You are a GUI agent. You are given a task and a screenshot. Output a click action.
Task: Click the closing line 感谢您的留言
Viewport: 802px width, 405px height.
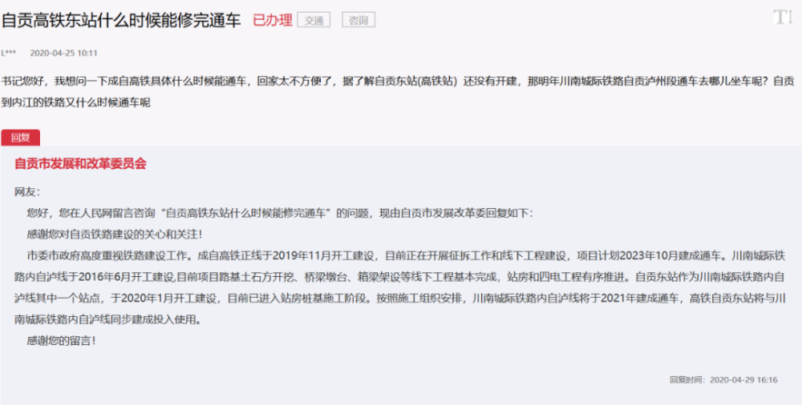(61, 340)
